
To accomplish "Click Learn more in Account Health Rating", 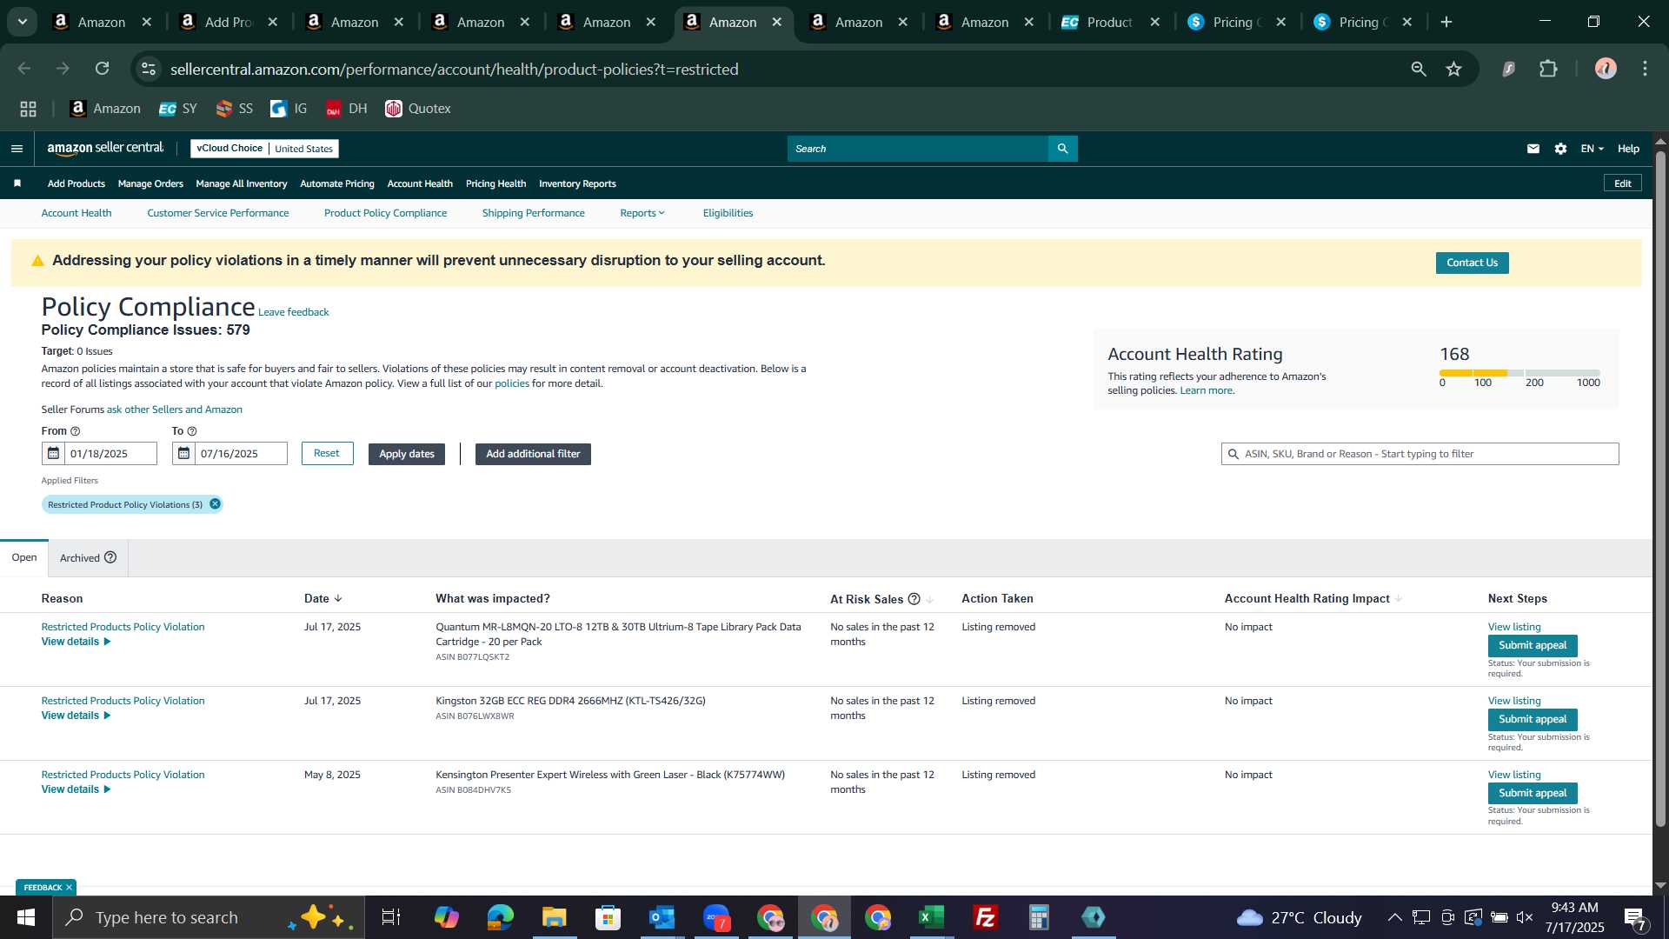I will click(x=1207, y=390).
